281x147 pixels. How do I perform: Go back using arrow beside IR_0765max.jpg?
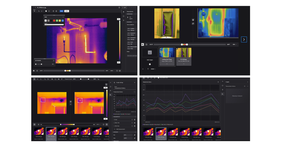(35, 8)
